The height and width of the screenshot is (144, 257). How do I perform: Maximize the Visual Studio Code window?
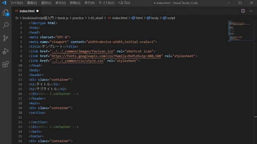(x=240, y=3)
